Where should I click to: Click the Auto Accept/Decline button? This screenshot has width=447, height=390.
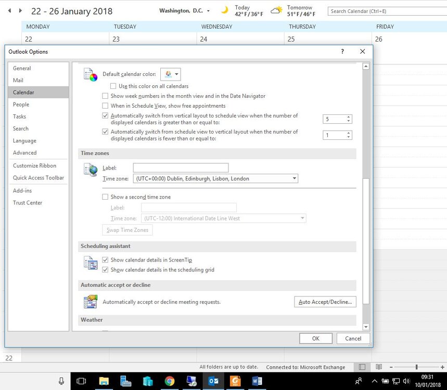click(x=325, y=302)
